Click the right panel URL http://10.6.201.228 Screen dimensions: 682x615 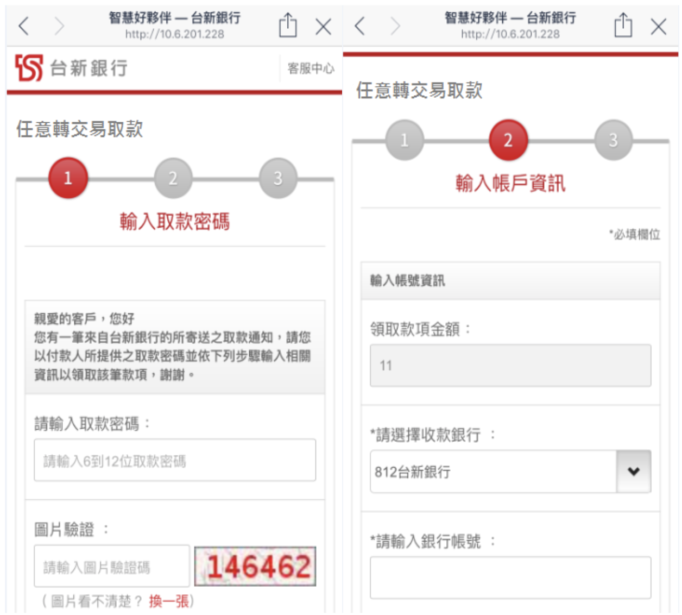[510, 34]
